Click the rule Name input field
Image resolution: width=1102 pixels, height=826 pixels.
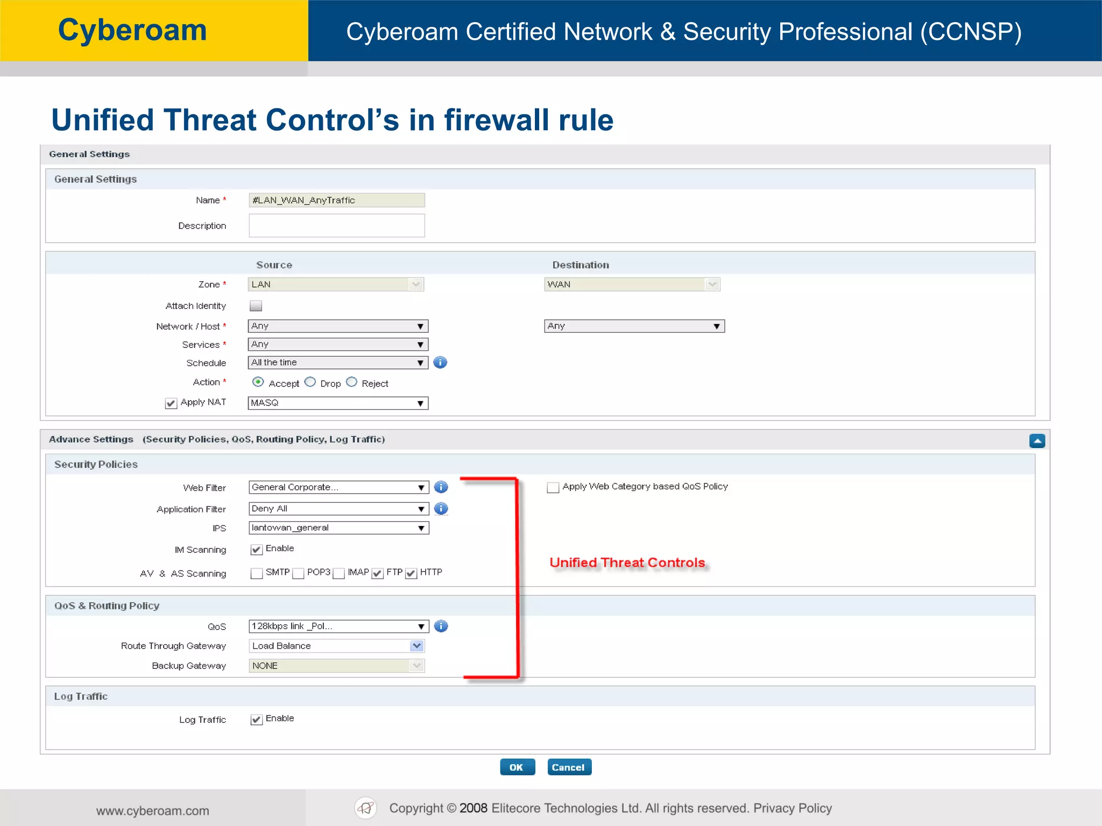337,200
